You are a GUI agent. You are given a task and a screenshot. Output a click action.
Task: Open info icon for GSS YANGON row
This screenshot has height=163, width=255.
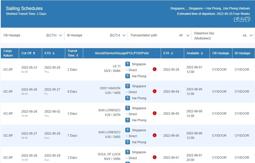155,91
